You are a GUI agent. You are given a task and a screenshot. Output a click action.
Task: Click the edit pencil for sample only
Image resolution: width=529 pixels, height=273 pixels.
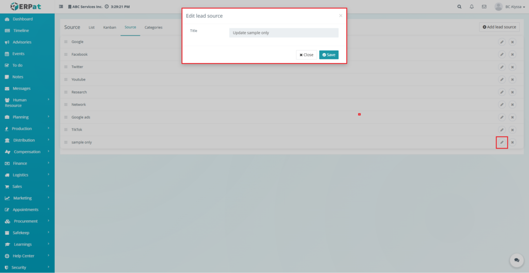pyautogui.click(x=502, y=142)
